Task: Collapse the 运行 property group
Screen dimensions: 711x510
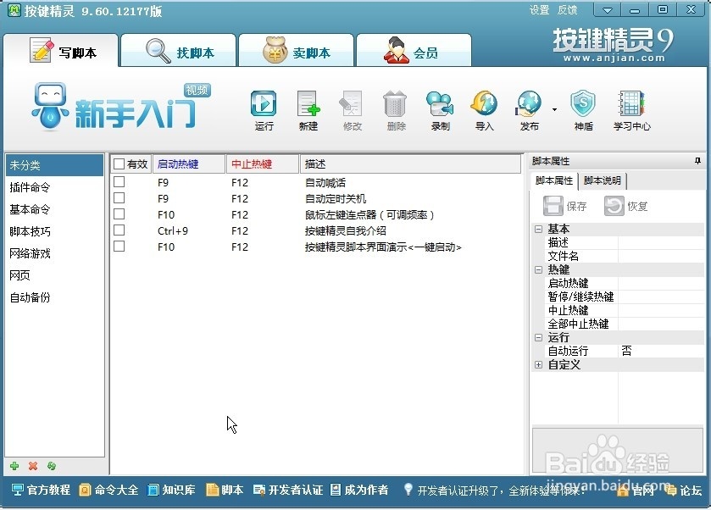Action: click(538, 338)
